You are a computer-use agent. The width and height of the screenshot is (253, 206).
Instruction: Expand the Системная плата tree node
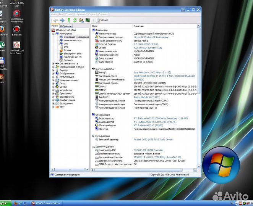pos(54,64)
